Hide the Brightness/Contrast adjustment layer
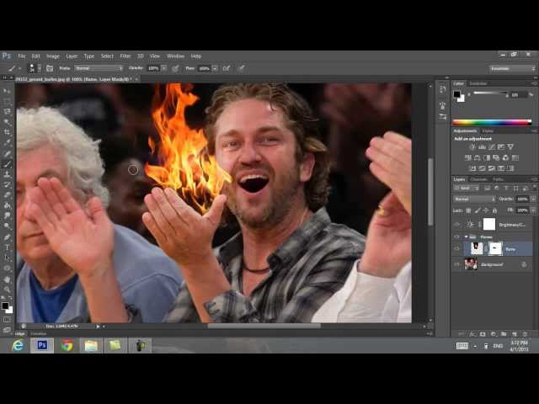This screenshot has width=539, height=404. 456,225
